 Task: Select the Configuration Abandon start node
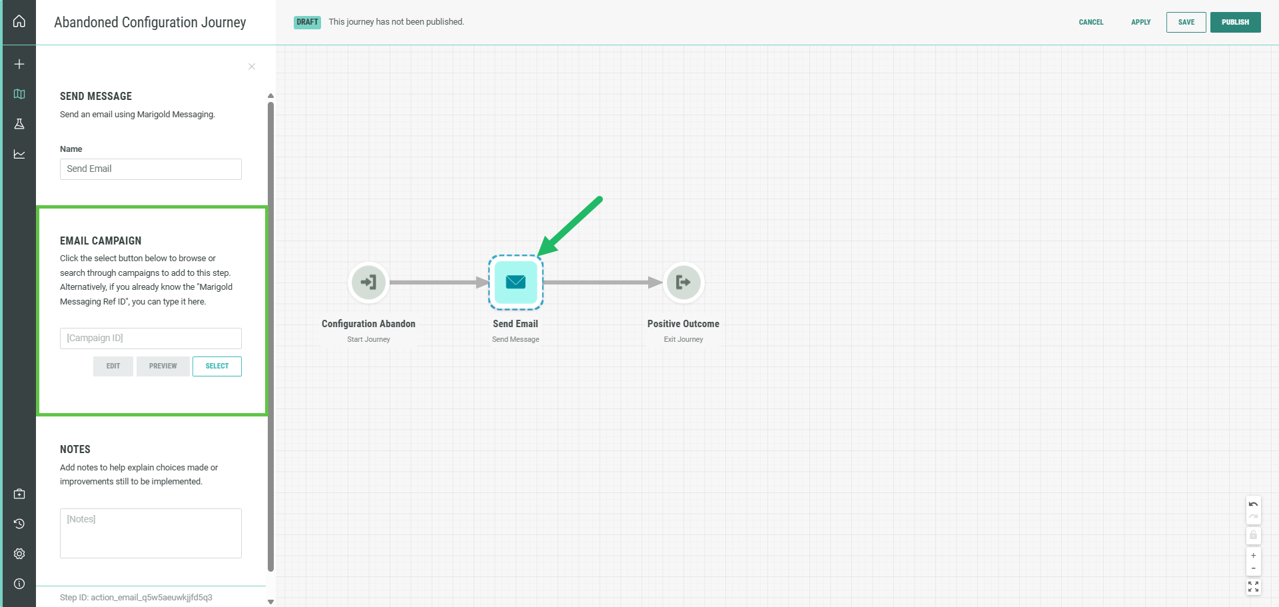coord(368,283)
